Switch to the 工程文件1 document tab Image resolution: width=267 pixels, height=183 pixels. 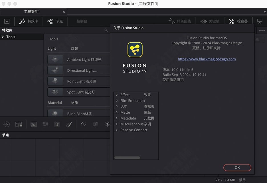pyautogui.click(x=32, y=12)
